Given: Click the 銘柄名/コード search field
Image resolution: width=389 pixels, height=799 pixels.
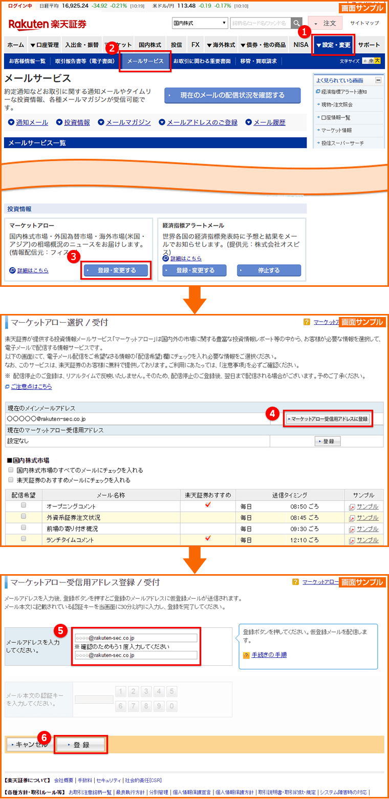Looking at the screenshot, I should click(261, 24).
